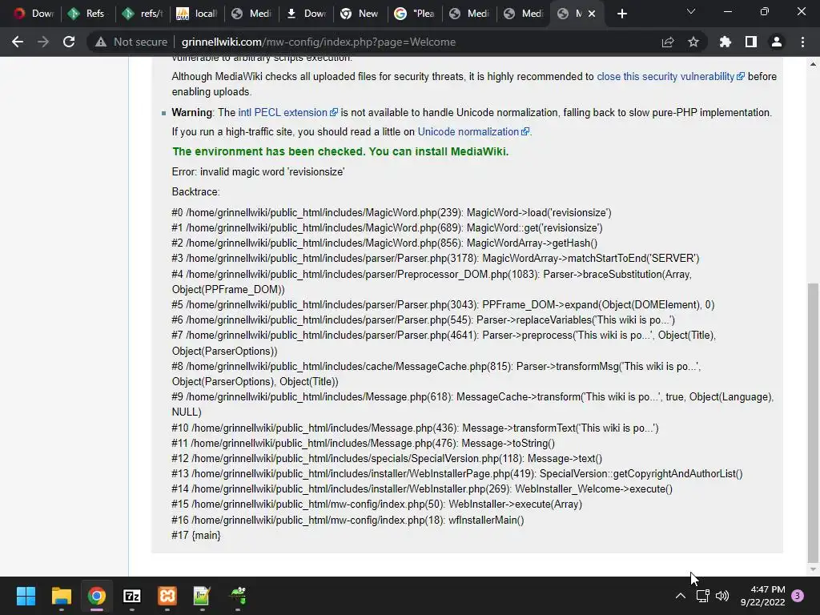This screenshot has height=615, width=820.
Task: Open network settings tray icon
Action: 703,596
